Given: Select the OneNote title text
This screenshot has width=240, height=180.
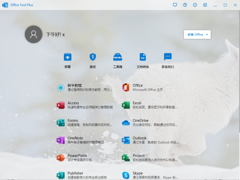Looking at the screenshot, I should click(75, 138).
